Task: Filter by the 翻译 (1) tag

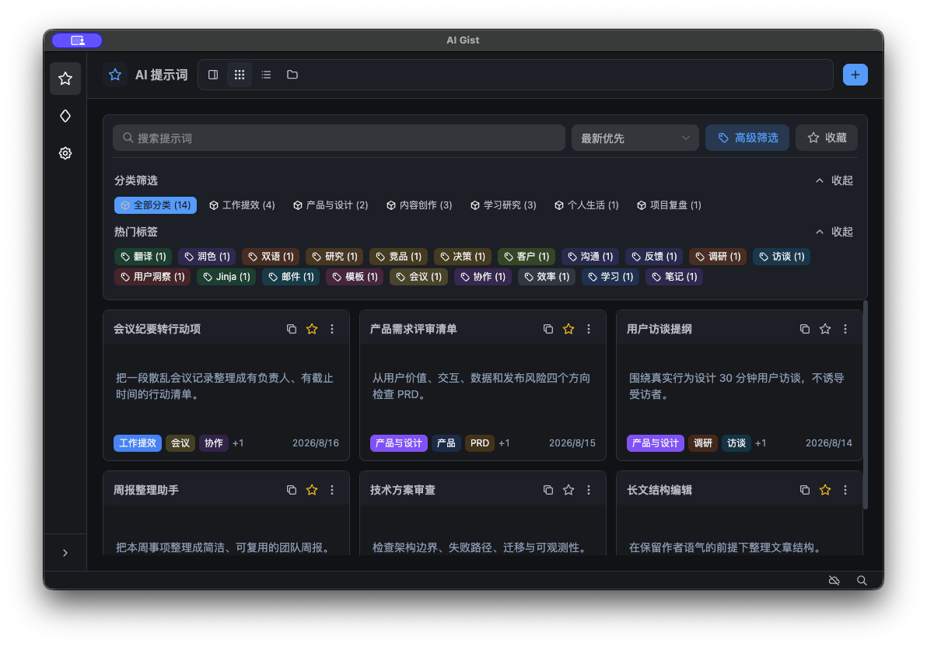Action: click(143, 257)
